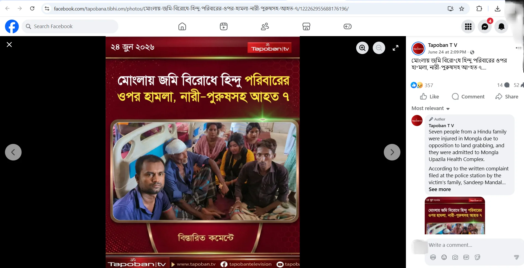Expand comment with See more

point(440,189)
